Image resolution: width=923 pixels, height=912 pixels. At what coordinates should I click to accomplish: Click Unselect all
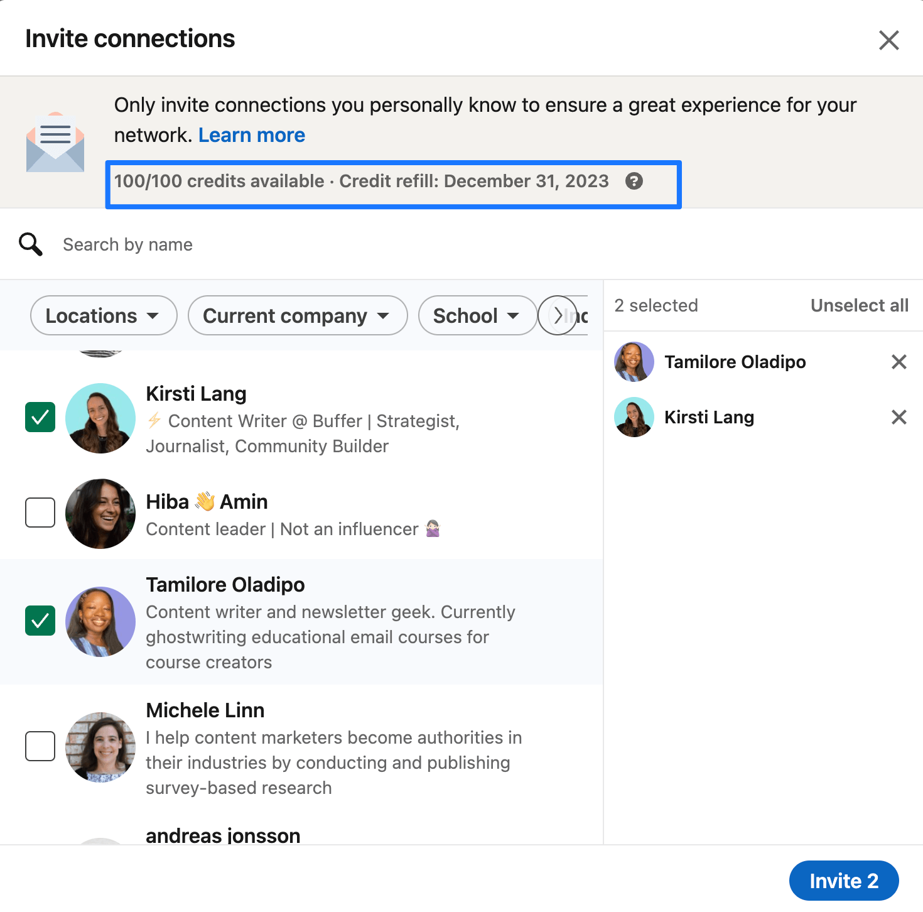click(859, 305)
